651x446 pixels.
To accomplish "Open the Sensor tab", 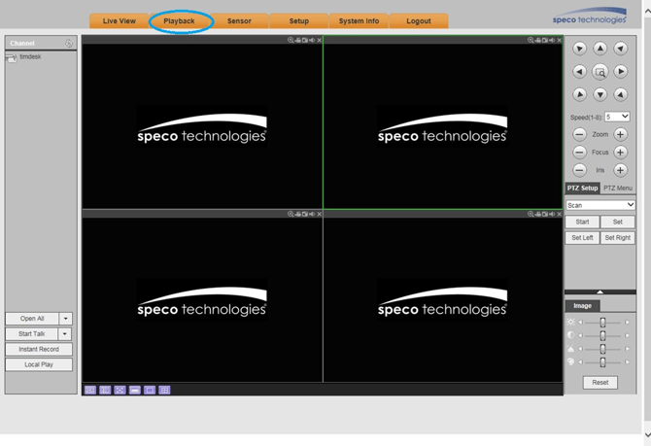I will [x=239, y=20].
